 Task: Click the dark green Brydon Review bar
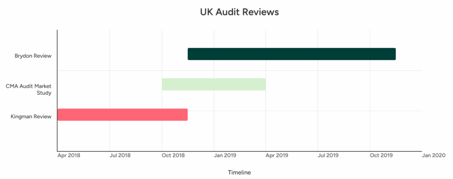tap(292, 54)
